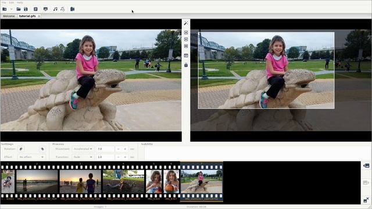
Task: Click the white end-position selection rectangle
Action: (266, 71)
